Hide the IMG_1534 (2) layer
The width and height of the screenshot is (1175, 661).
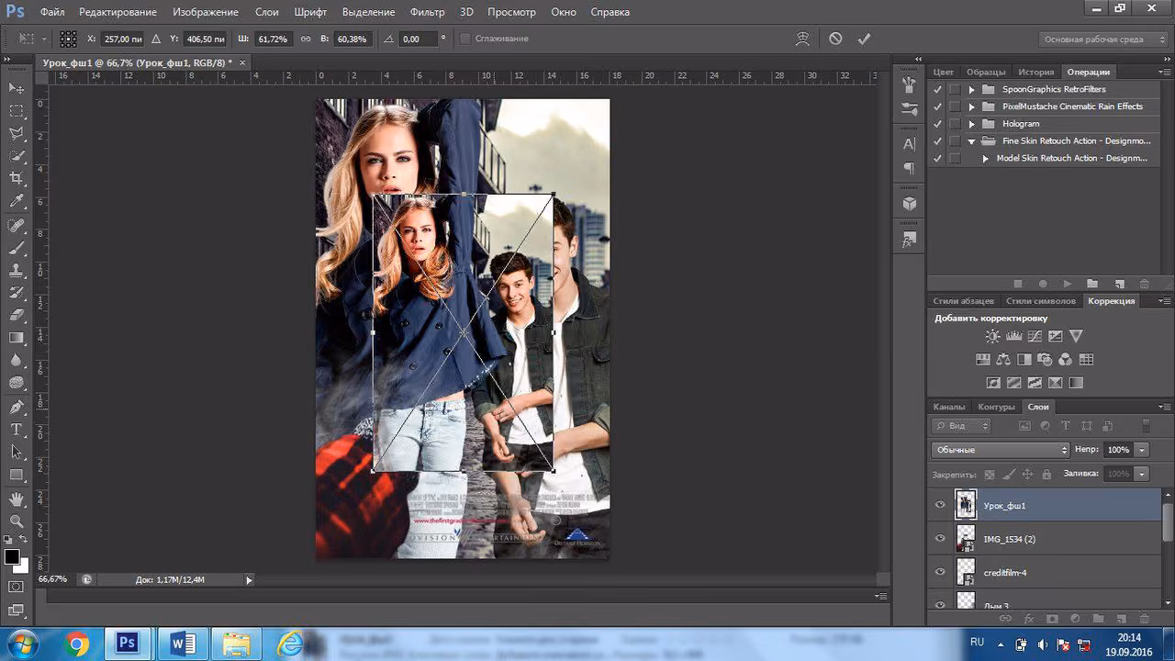940,538
